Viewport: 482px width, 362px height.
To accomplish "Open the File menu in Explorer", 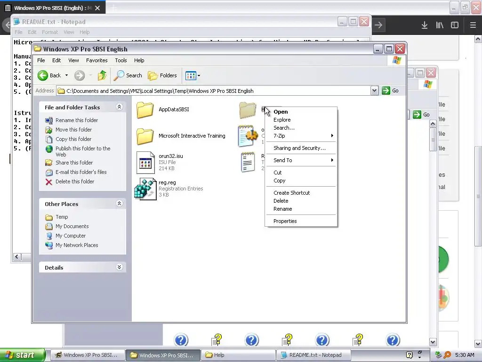I will (x=41, y=60).
